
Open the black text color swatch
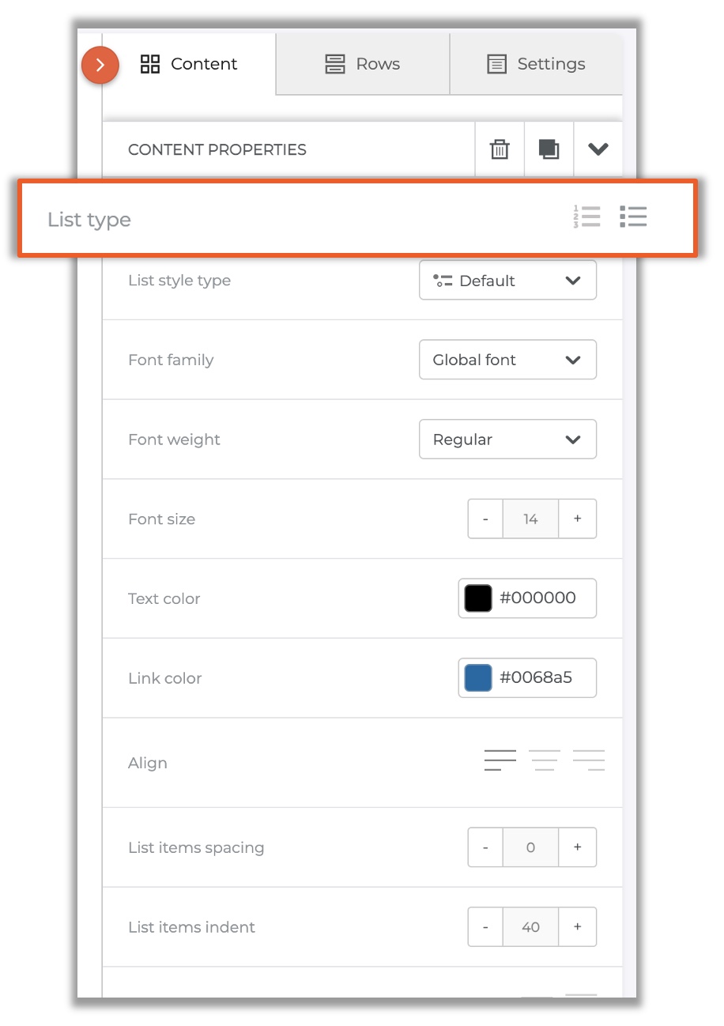(x=478, y=598)
